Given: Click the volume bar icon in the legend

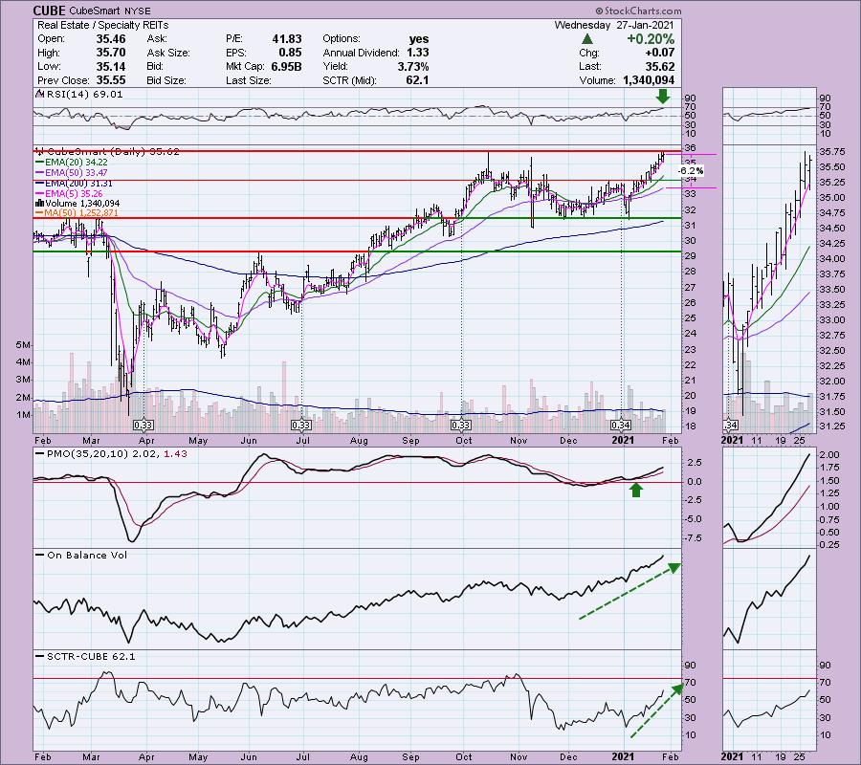Looking at the screenshot, I should tap(39, 203).
